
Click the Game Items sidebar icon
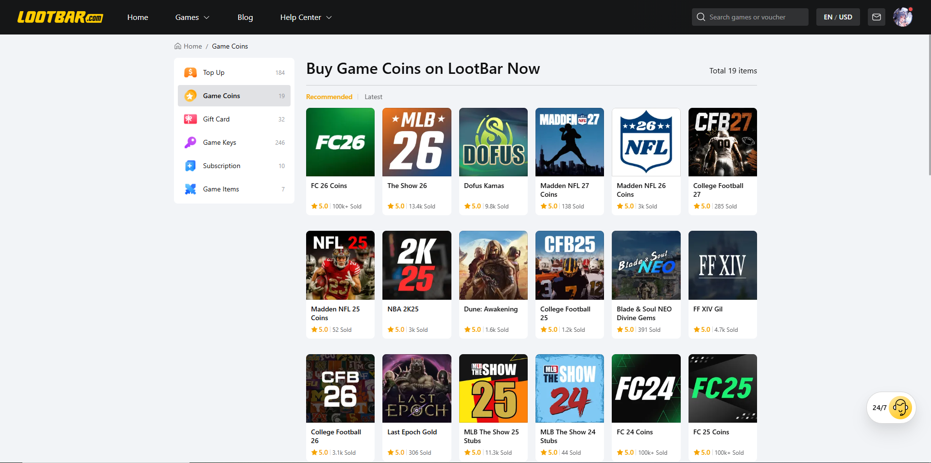pos(190,189)
